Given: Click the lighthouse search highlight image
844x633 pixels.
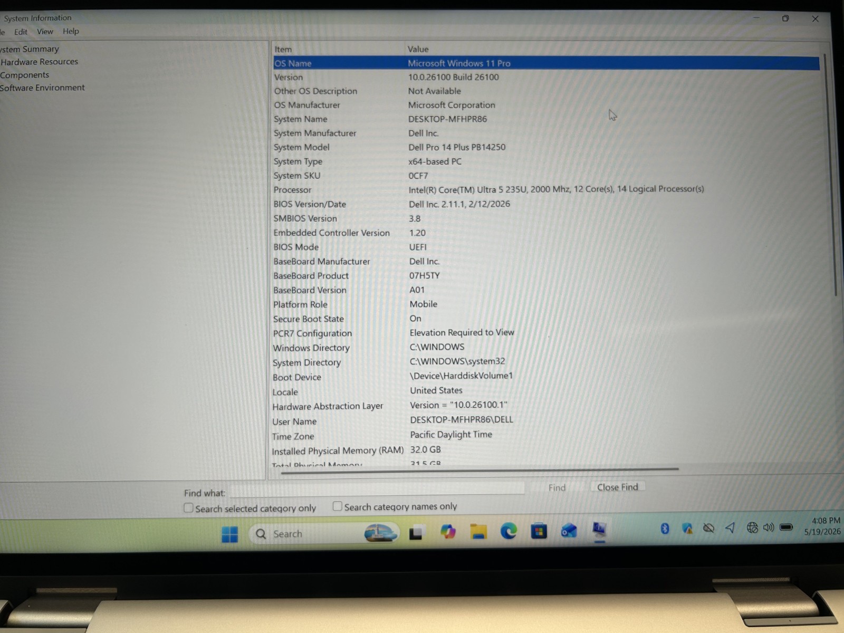Looking at the screenshot, I should pyautogui.click(x=380, y=532).
